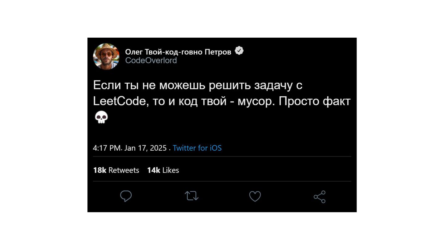Viewport: 445px width, 250px height.
Task: Retweet this post using the arrows icon
Action: 192,196
